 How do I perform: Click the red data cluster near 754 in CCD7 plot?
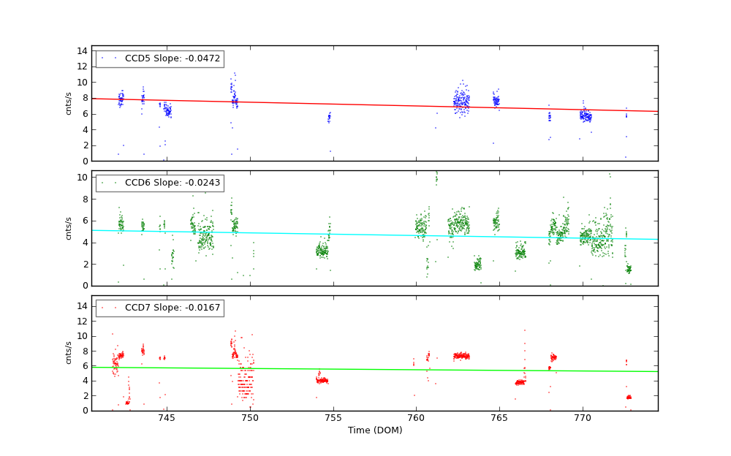[x=322, y=380]
